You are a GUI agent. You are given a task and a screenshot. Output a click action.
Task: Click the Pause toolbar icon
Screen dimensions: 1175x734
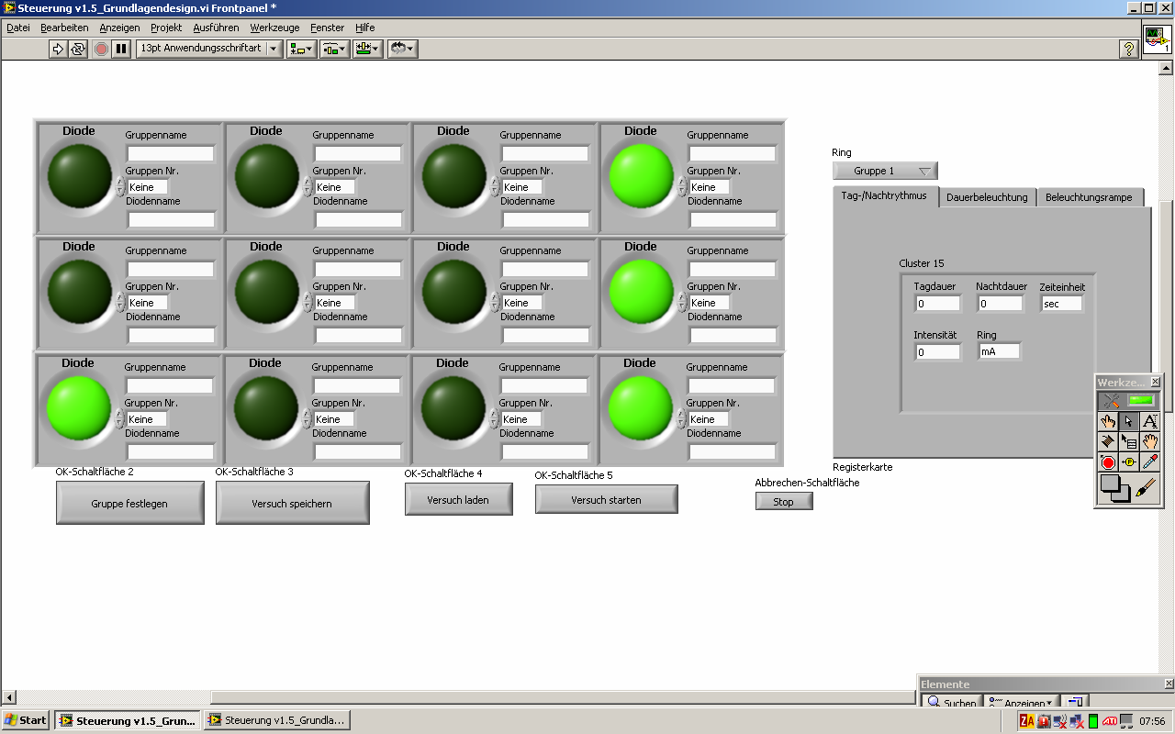121,49
